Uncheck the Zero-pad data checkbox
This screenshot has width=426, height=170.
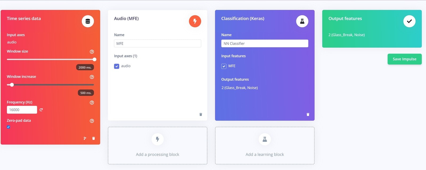point(9,127)
